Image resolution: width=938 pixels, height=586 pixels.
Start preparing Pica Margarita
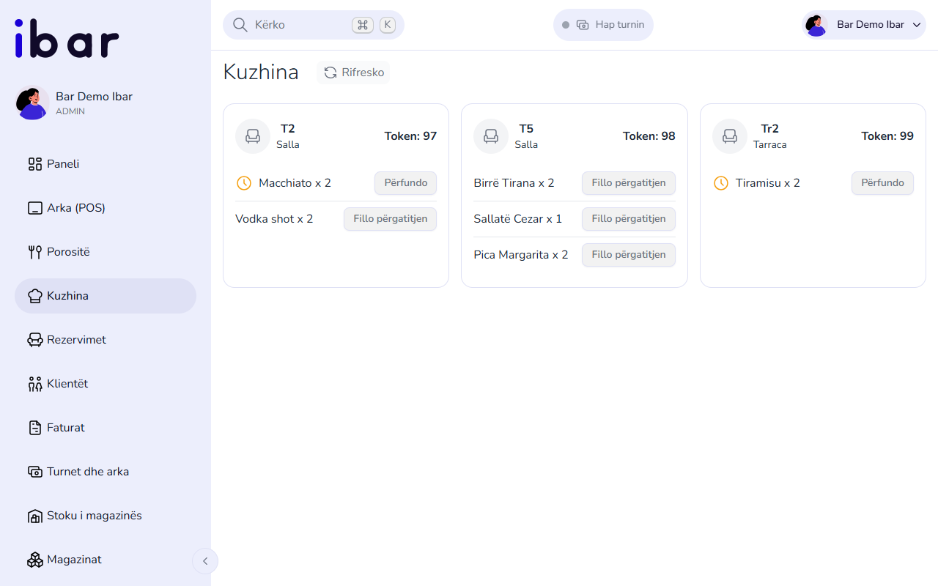pos(629,255)
